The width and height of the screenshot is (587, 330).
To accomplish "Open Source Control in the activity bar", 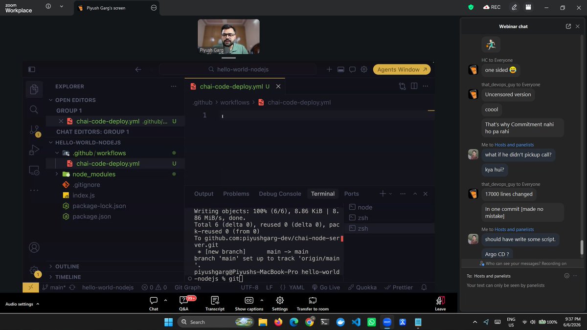I will click(x=34, y=131).
